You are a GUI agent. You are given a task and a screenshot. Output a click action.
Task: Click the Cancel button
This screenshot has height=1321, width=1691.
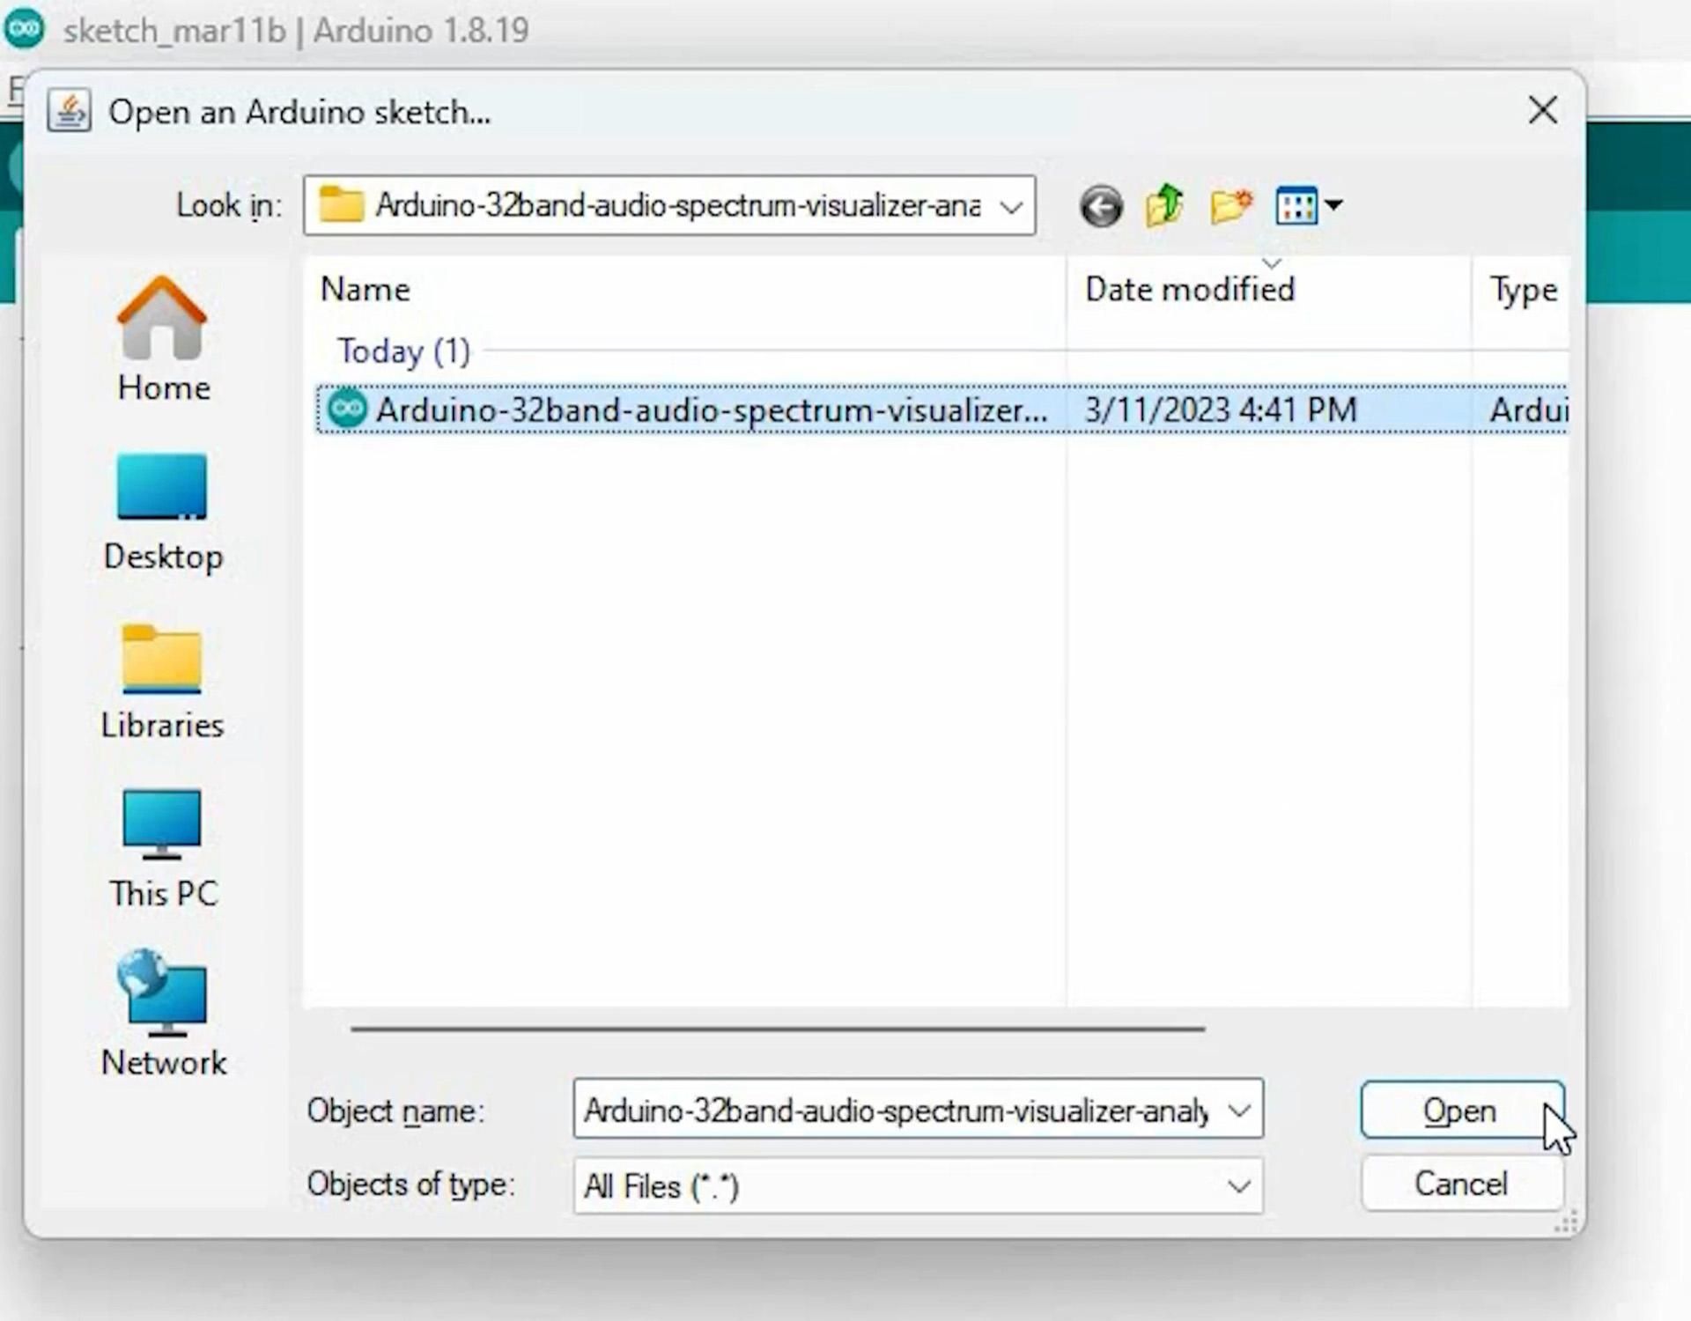[x=1461, y=1184]
